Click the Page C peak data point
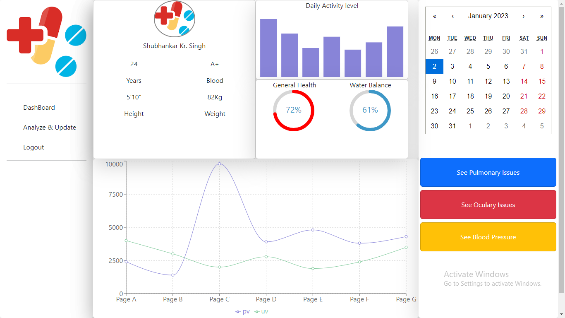 tap(219, 164)
